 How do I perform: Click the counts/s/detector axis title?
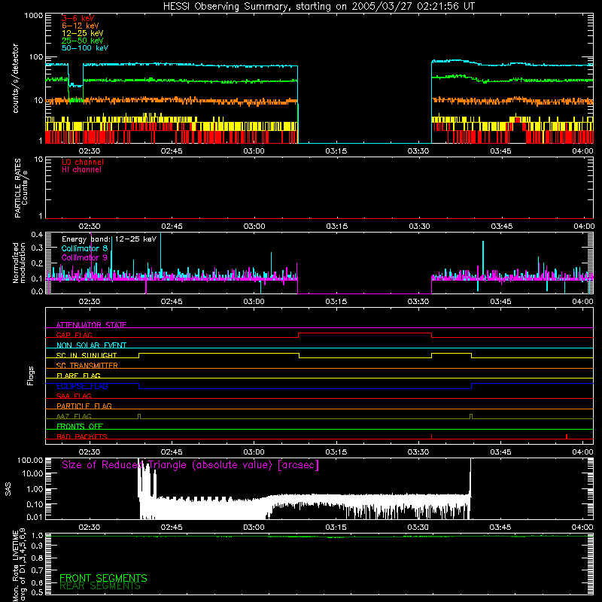(16, 78)
